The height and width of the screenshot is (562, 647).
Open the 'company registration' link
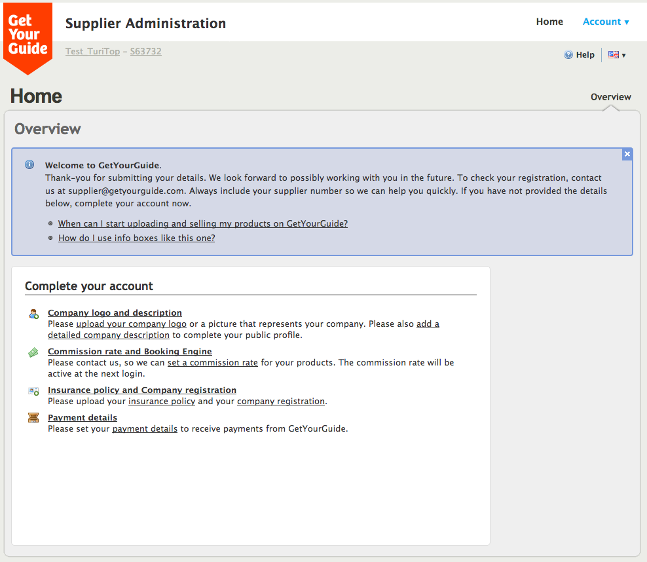[x=280, y=401]
